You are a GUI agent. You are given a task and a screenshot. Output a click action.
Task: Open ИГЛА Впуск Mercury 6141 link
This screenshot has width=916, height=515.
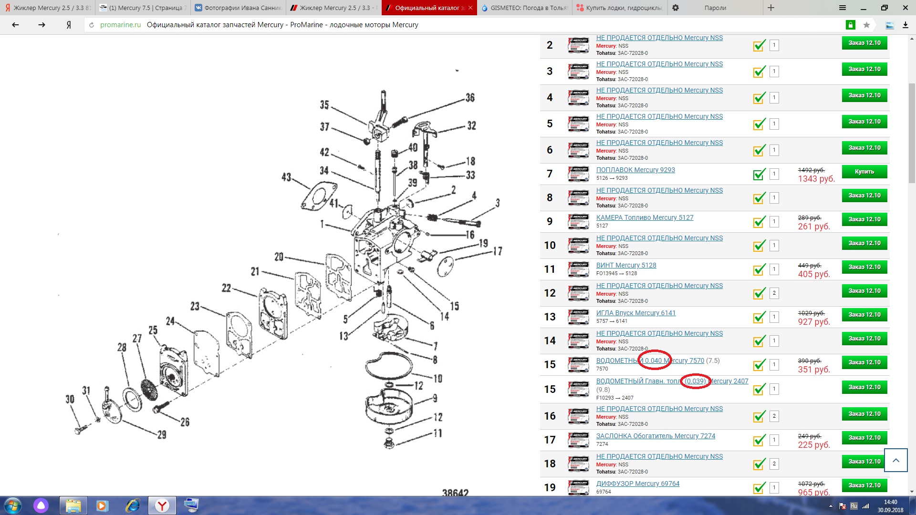tap(635, 313)
